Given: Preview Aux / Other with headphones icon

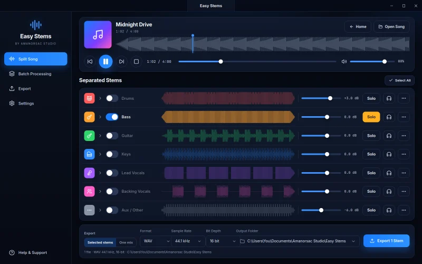Looking at the screenshot, I should (x=389, y=210).
